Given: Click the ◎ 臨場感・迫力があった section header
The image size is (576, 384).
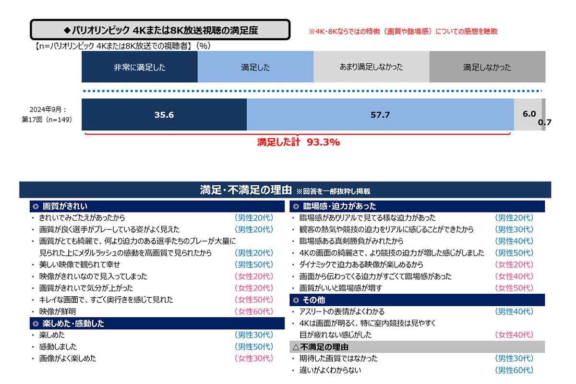Looking at the screenshot, I should point(418,206).
